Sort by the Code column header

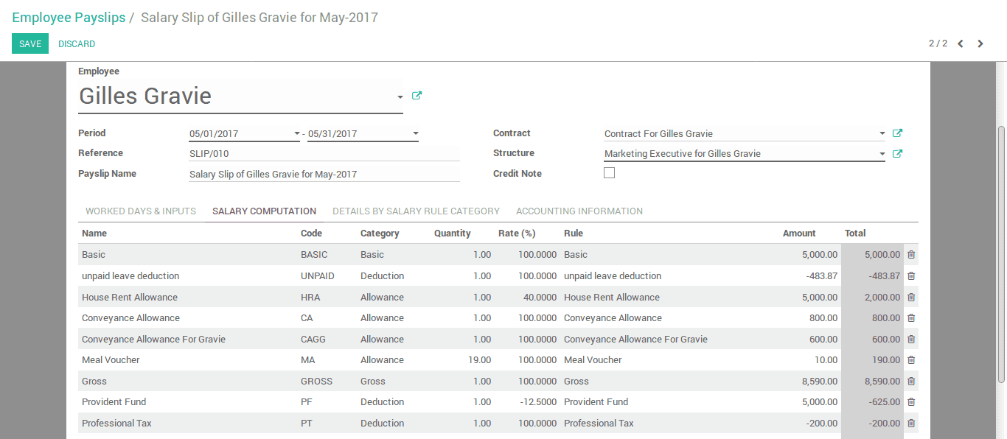[x=311, y=233]
